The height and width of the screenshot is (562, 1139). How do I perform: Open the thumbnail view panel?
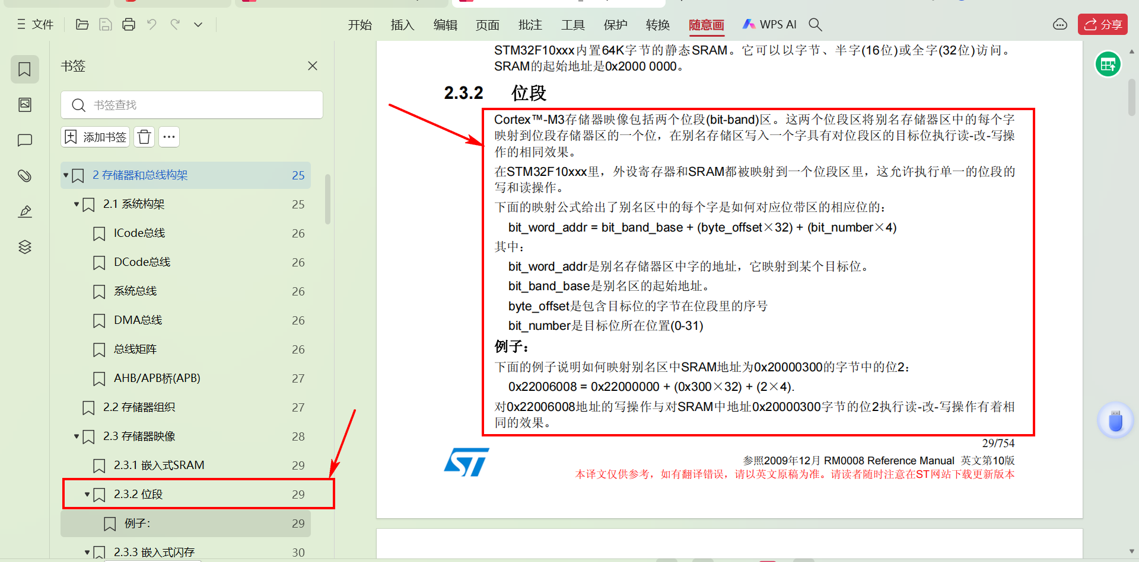point(24,105)
